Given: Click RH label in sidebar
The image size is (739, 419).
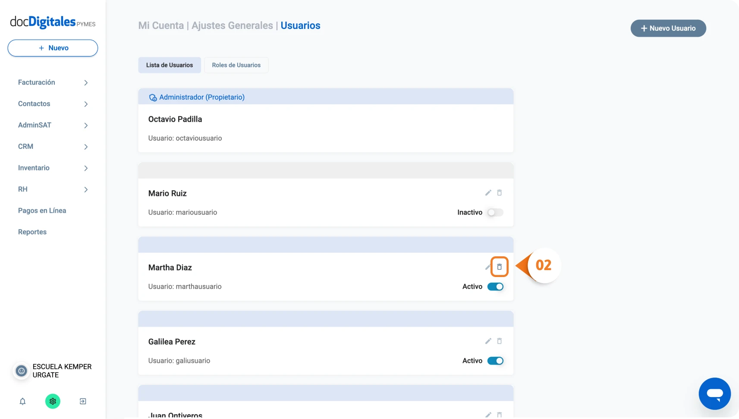Looking at the screenshot, I should [x=22, y=189].
